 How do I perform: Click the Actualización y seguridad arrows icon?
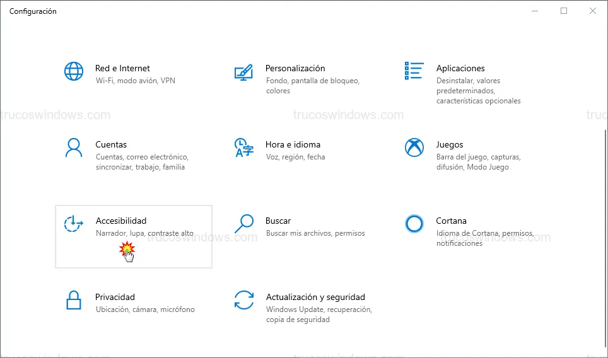[x=243, y=300]
